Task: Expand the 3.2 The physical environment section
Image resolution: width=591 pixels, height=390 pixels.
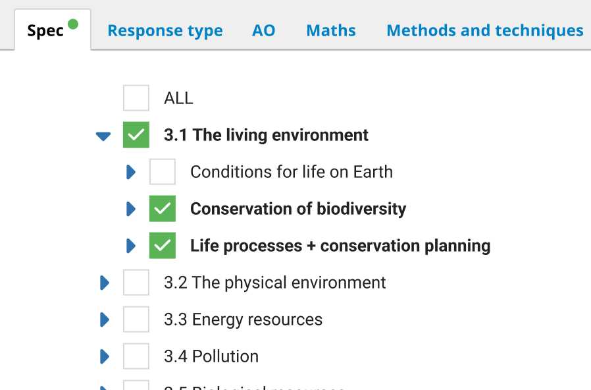Action: pyautogui.click(x=104, y=283)
